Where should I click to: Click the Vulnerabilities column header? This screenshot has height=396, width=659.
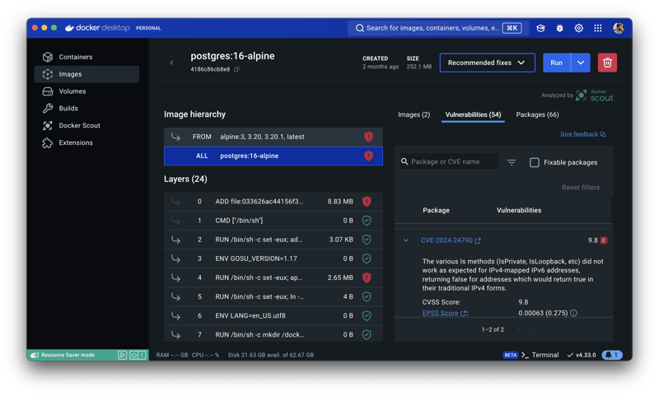click(x=519, y=211)
